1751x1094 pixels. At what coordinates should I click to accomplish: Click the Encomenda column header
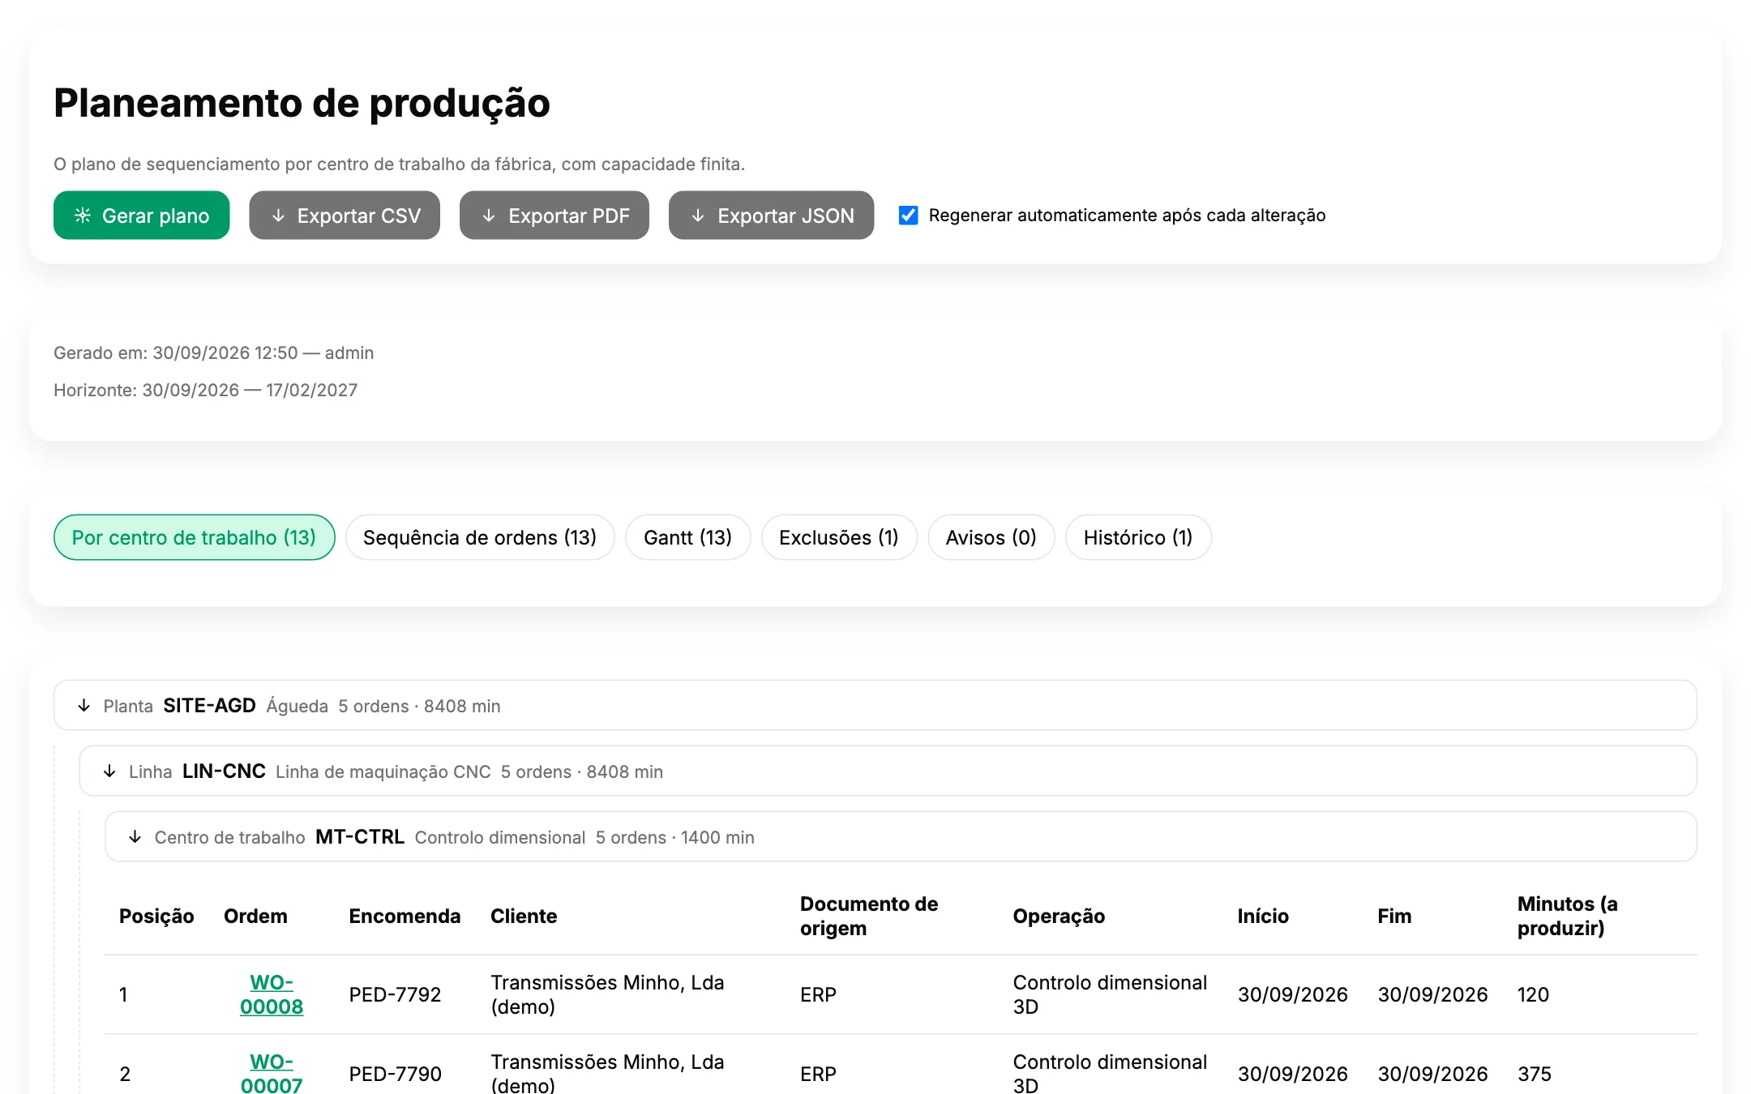(x=405, y=917)
